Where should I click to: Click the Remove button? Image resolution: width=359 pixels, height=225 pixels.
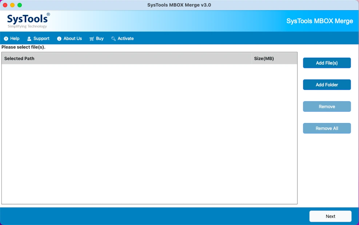327,106
